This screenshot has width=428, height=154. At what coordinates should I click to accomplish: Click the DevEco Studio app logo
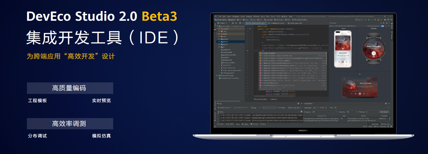(x=216, y=16)
